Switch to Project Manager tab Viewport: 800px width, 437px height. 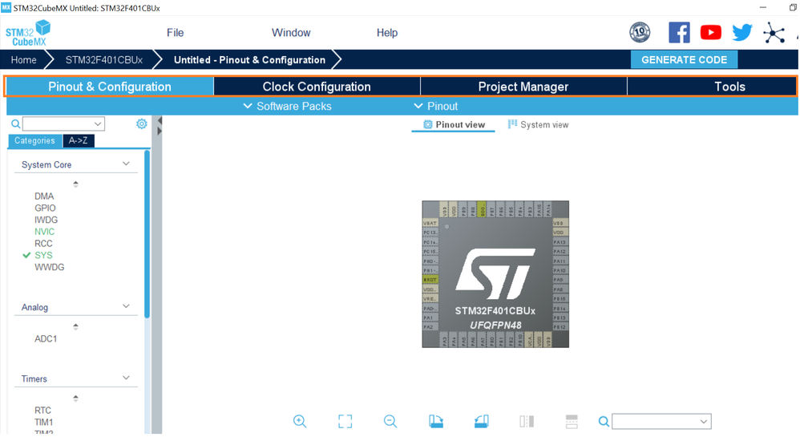(x=523, y=87)
